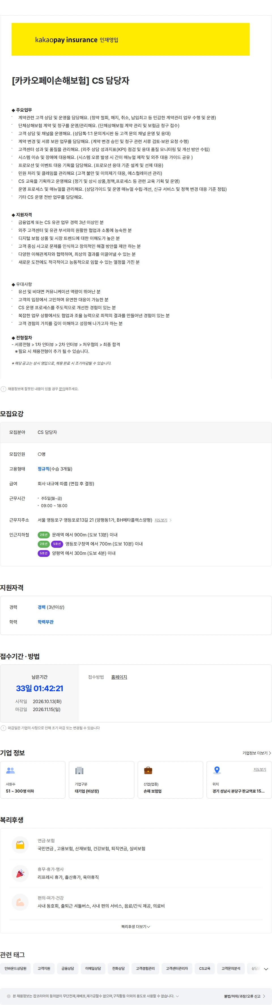The image size is (272, 1005).
Task: Click the 휴무·휴가·행사 party icon
Action: pos(20,874)
